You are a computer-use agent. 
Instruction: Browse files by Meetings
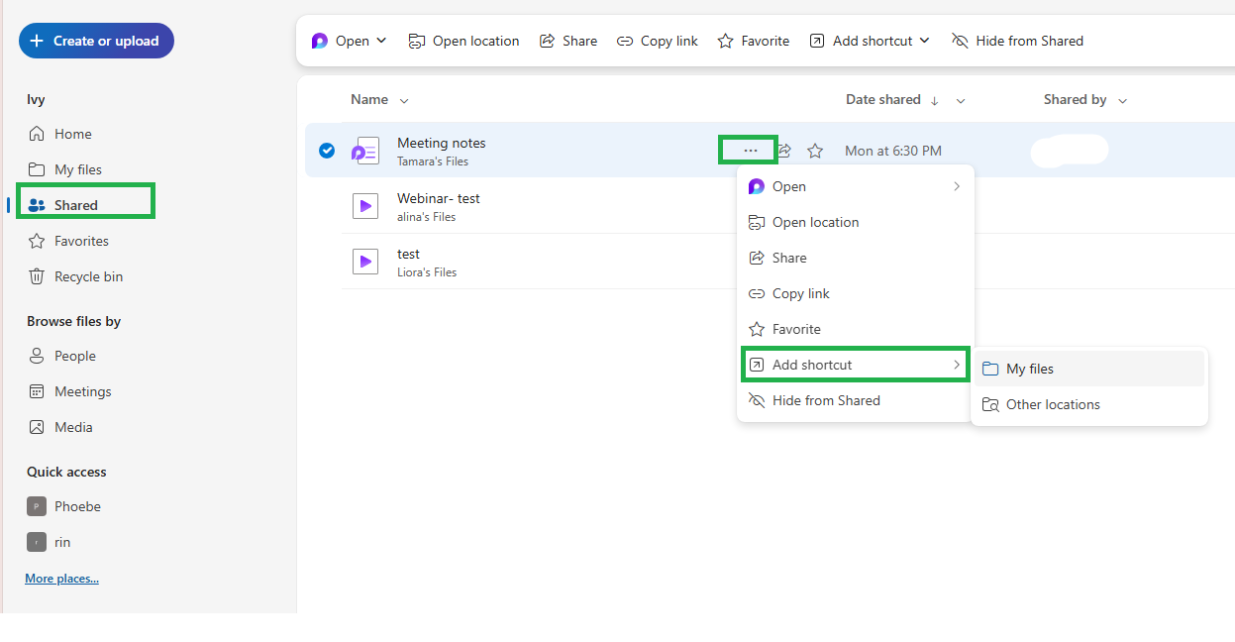tap(82, 391)
